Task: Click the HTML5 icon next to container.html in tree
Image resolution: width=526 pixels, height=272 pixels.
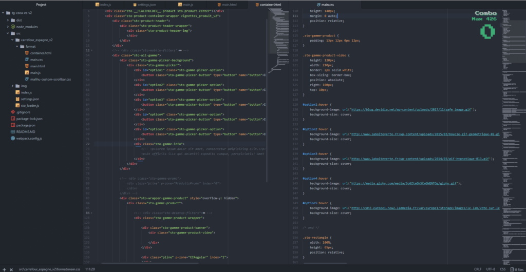Action: 27,53
